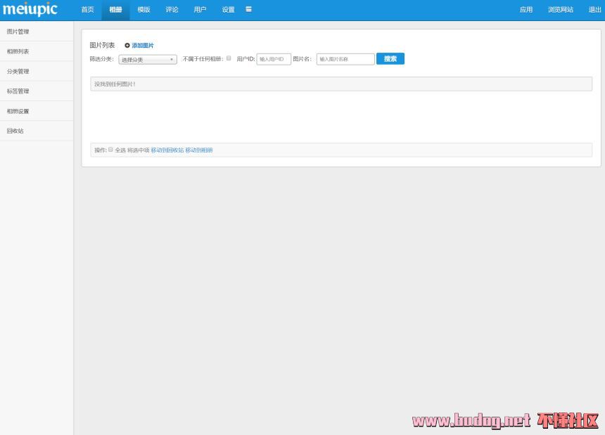Click the meiupic logo
Image resolution: width=605 pixels, height=435 pixels.
30,10
